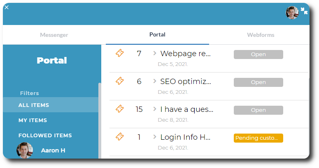Click the collapse window arrows icon
The image size is (319, 168).
[x=304, y=11]
